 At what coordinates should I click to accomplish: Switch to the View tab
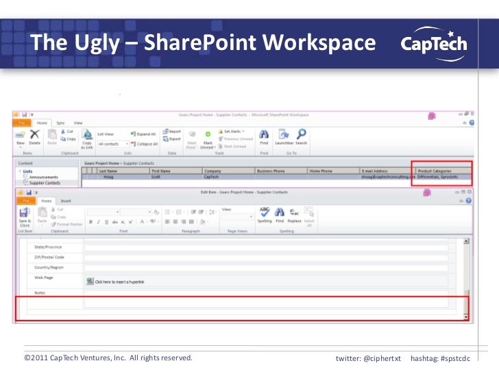pyautogui.click(x=78, y=123)
